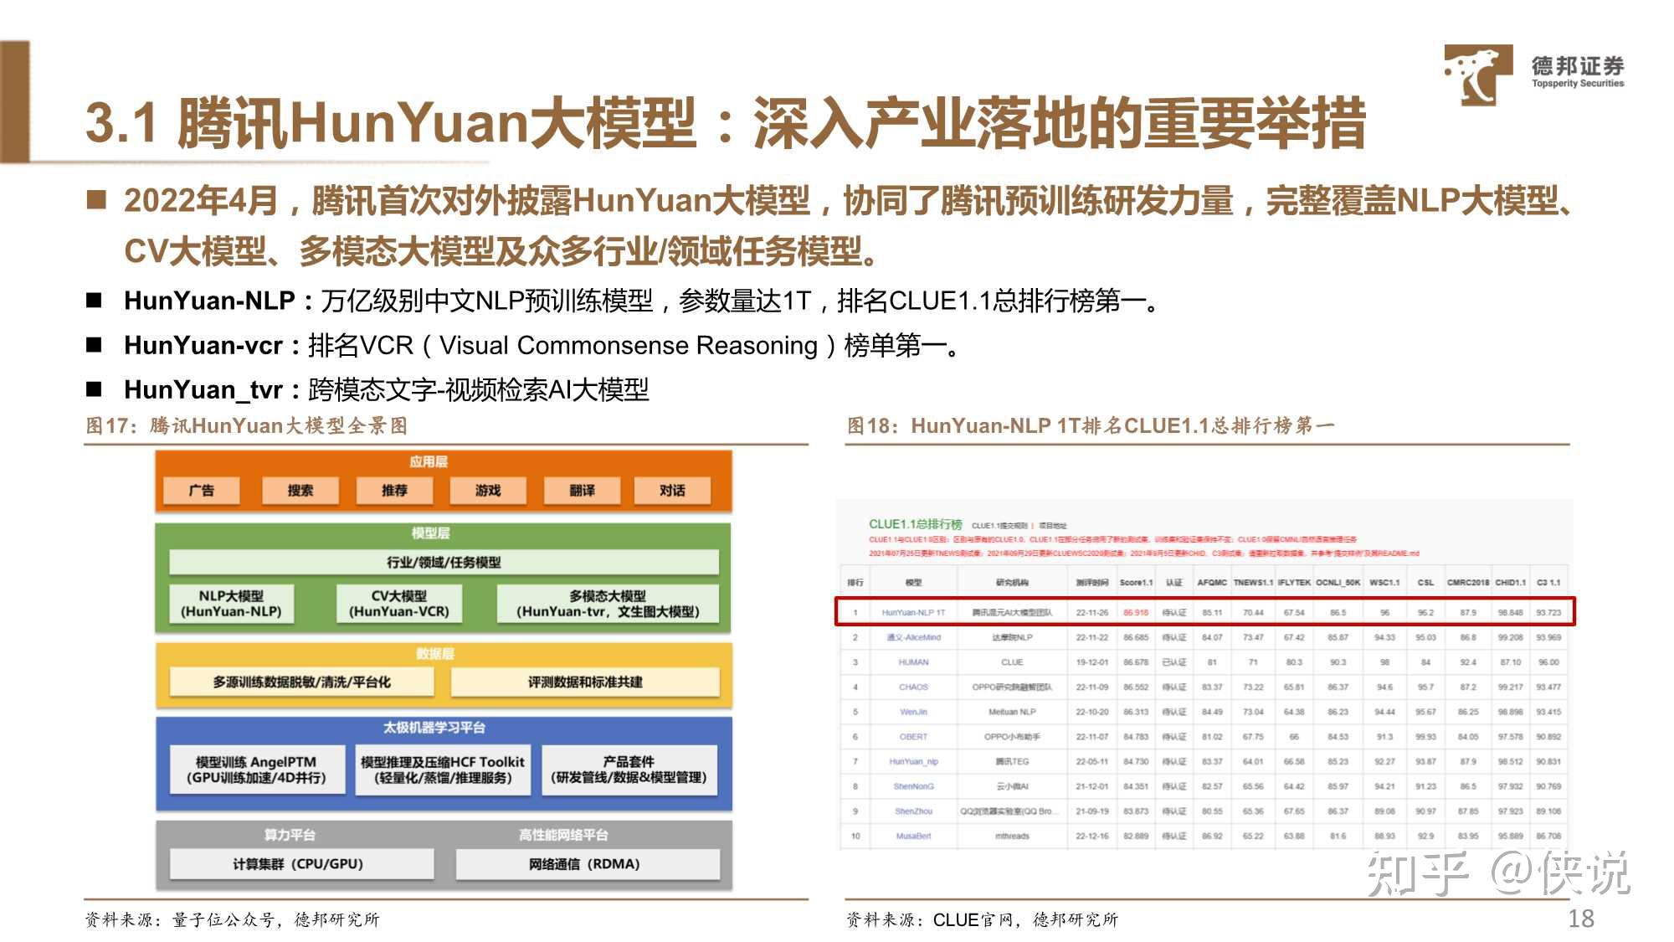
Task: Click the CLUE1.1总排行榜 green title
Action: [x=915, y=524]
